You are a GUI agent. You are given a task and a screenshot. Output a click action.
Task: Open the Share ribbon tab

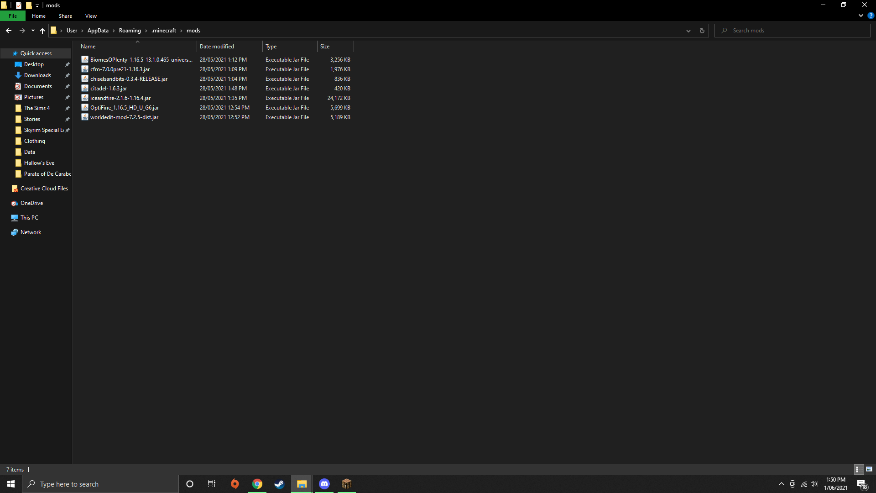coord(65,16)
